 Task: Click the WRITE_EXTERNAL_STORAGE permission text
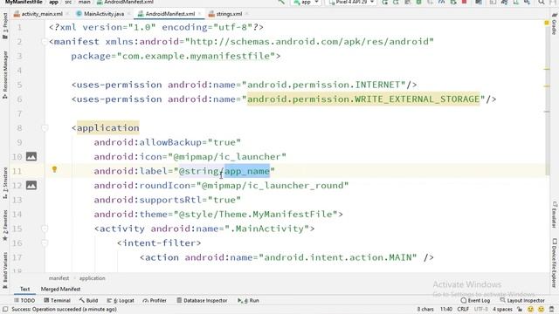click(363, 99)
